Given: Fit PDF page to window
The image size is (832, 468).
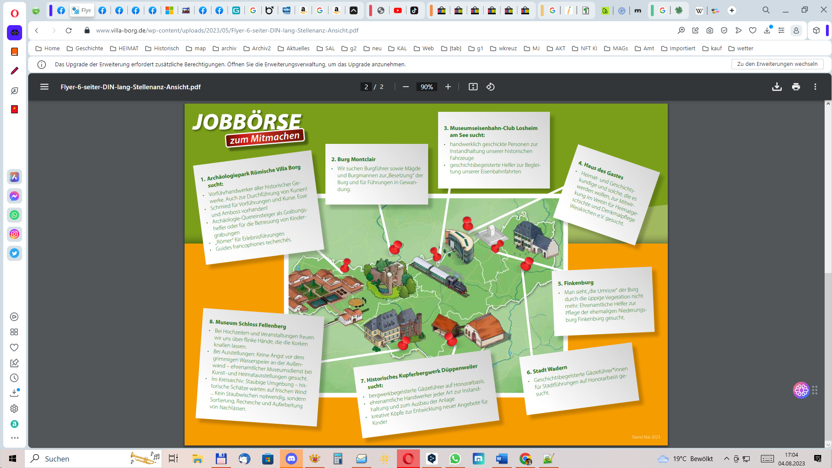Looking at the screenshot, I should click(473, 87).
